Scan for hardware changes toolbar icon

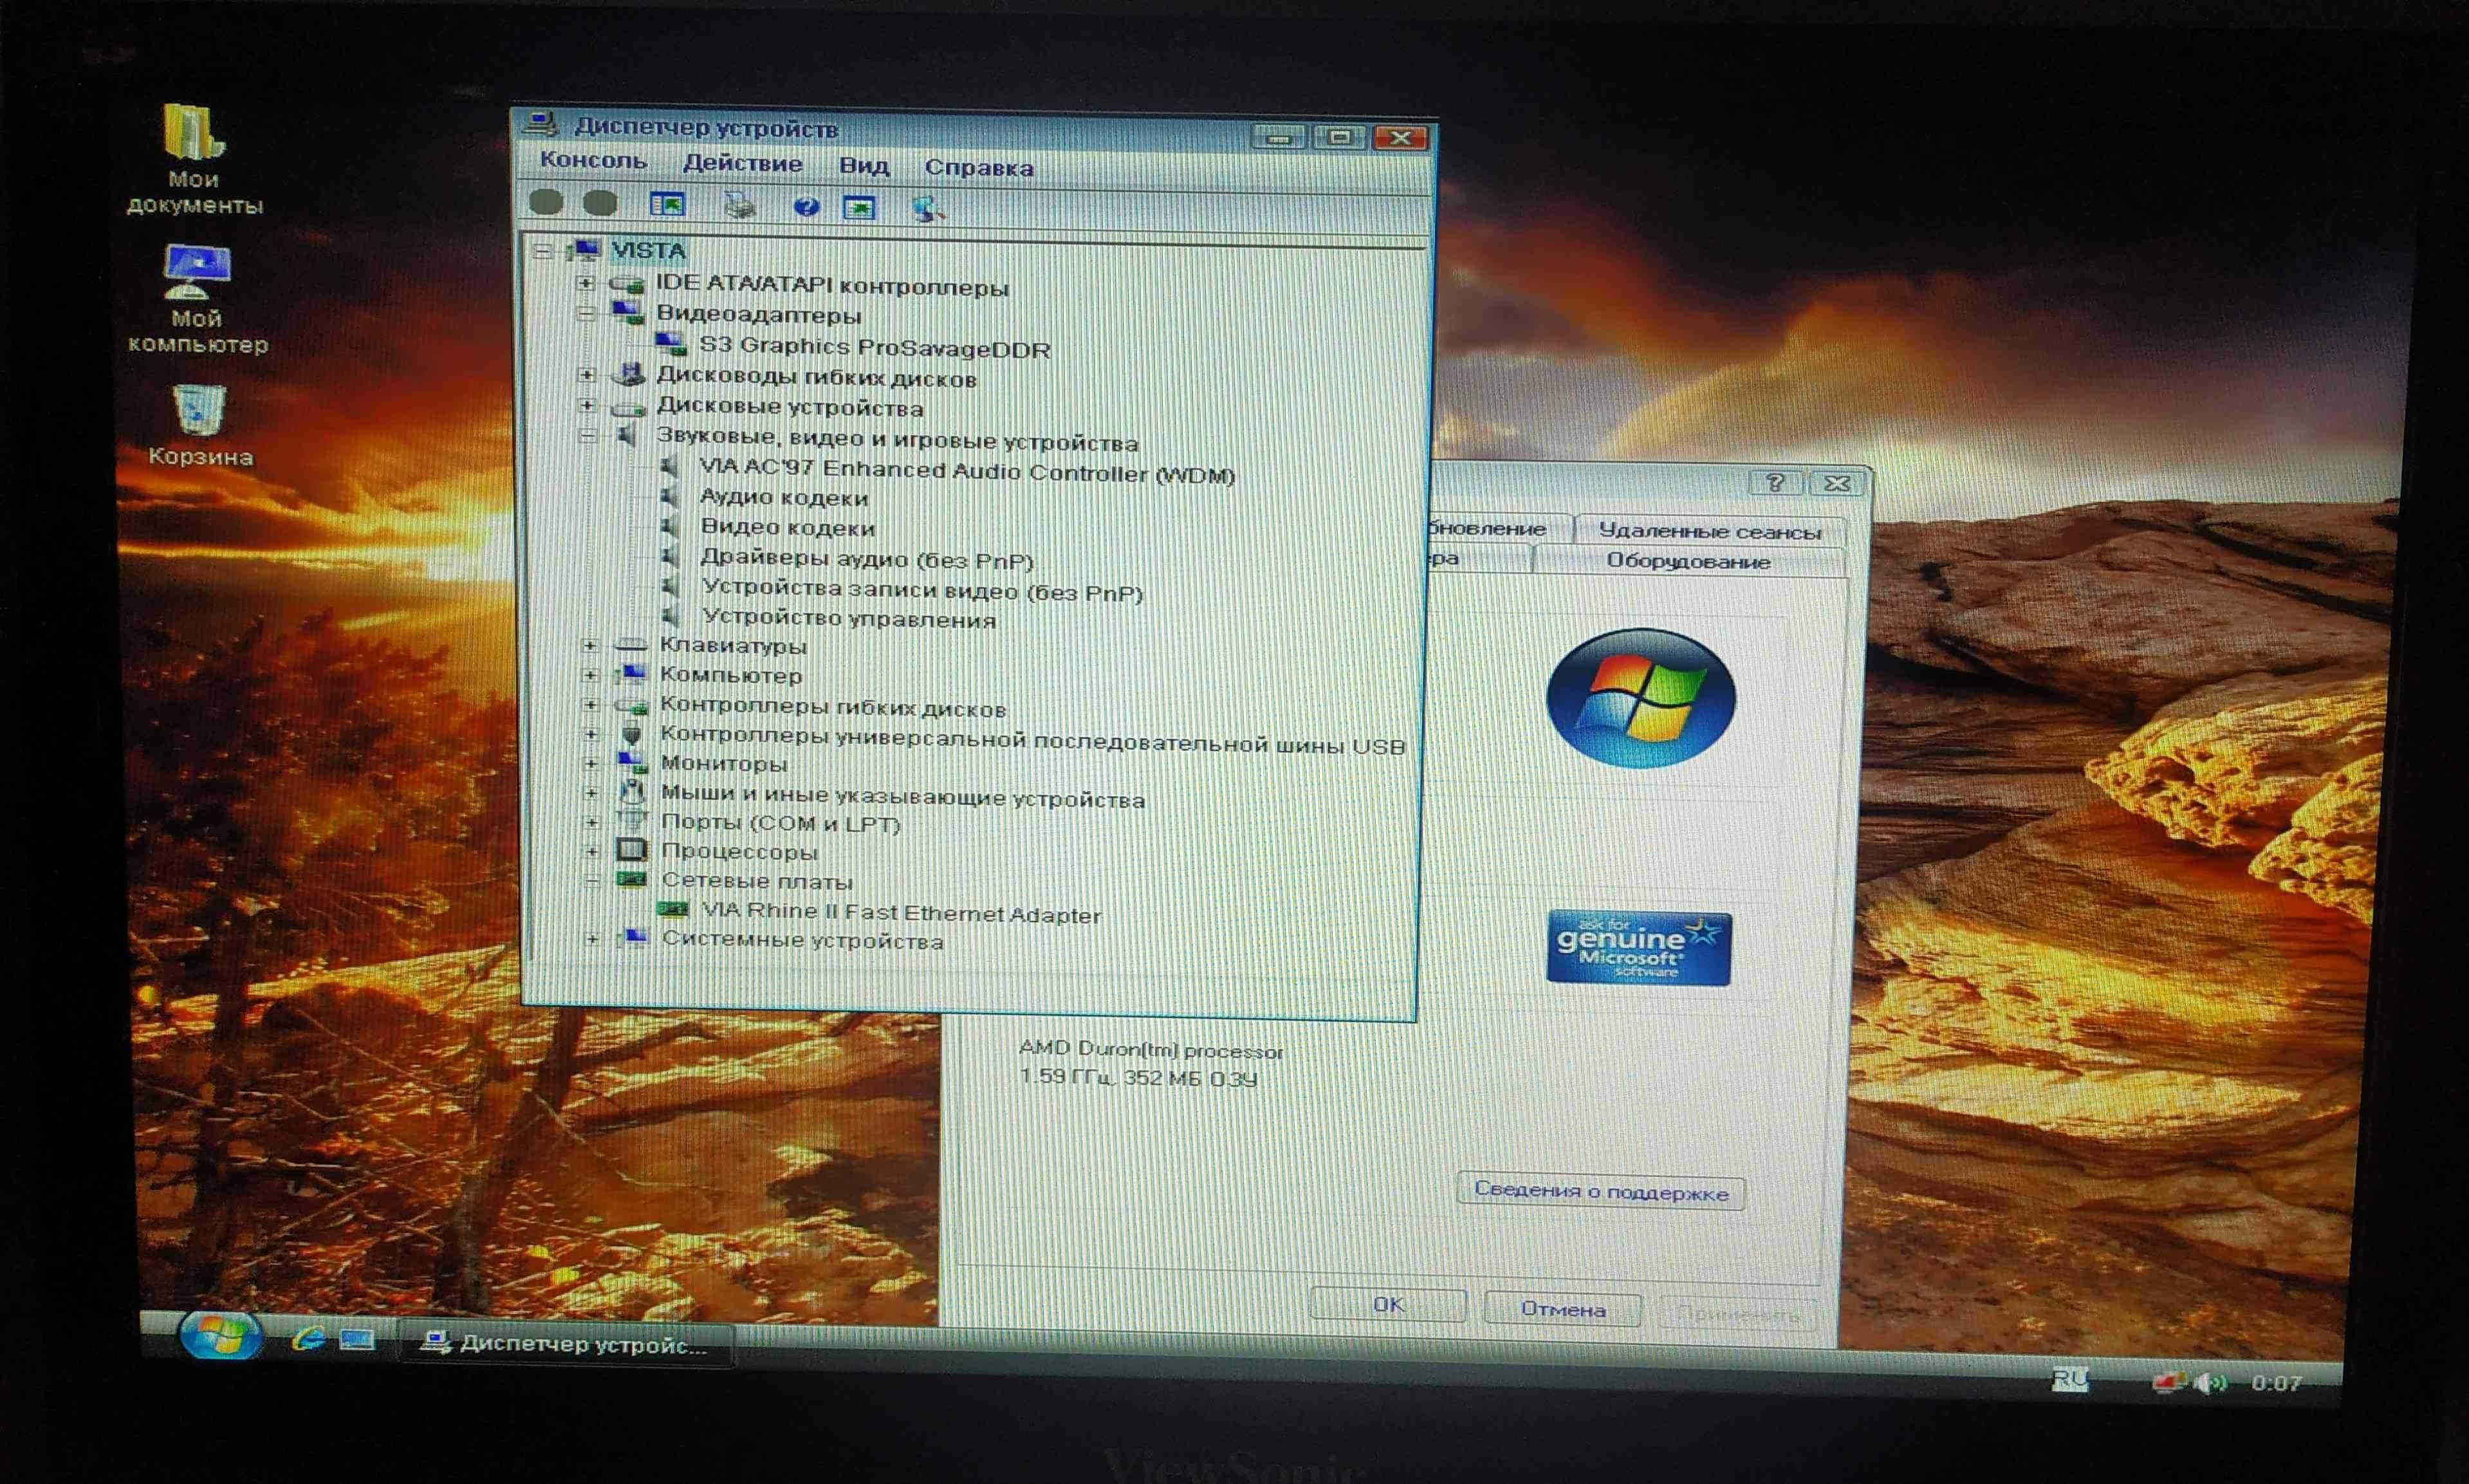929,209
